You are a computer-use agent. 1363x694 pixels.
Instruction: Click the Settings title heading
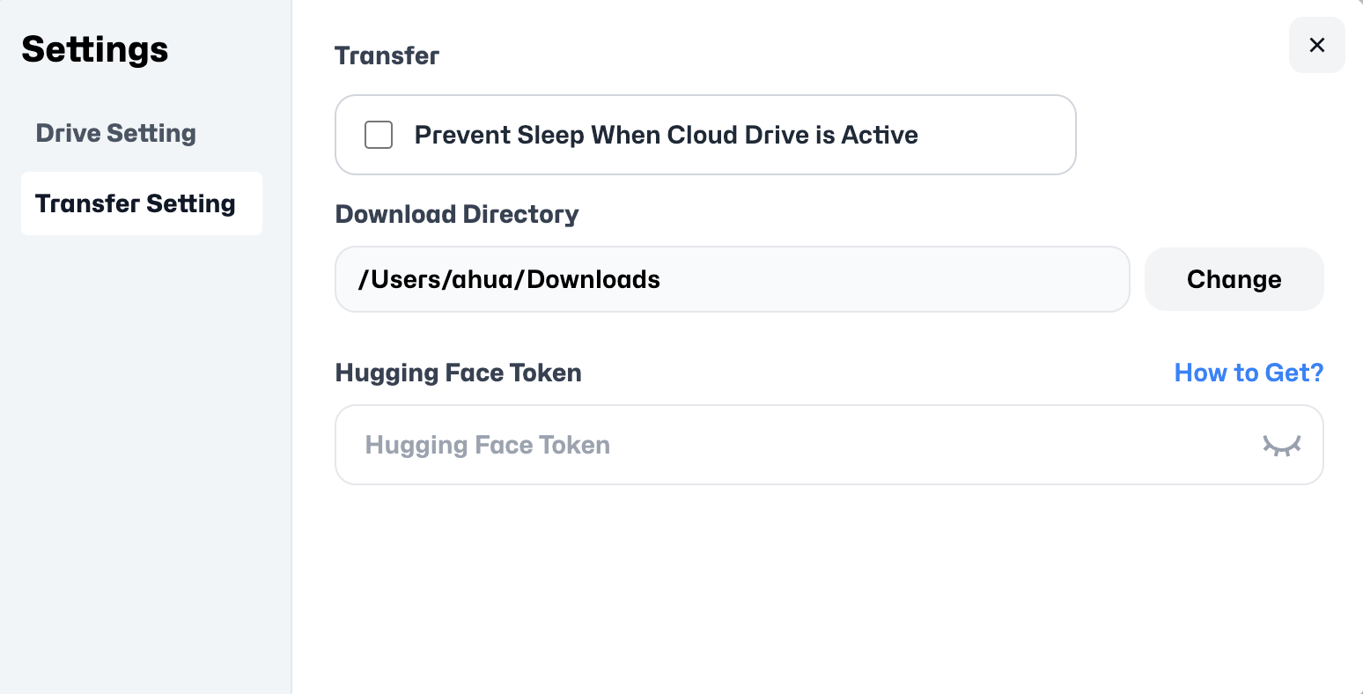tap(95, 49)
